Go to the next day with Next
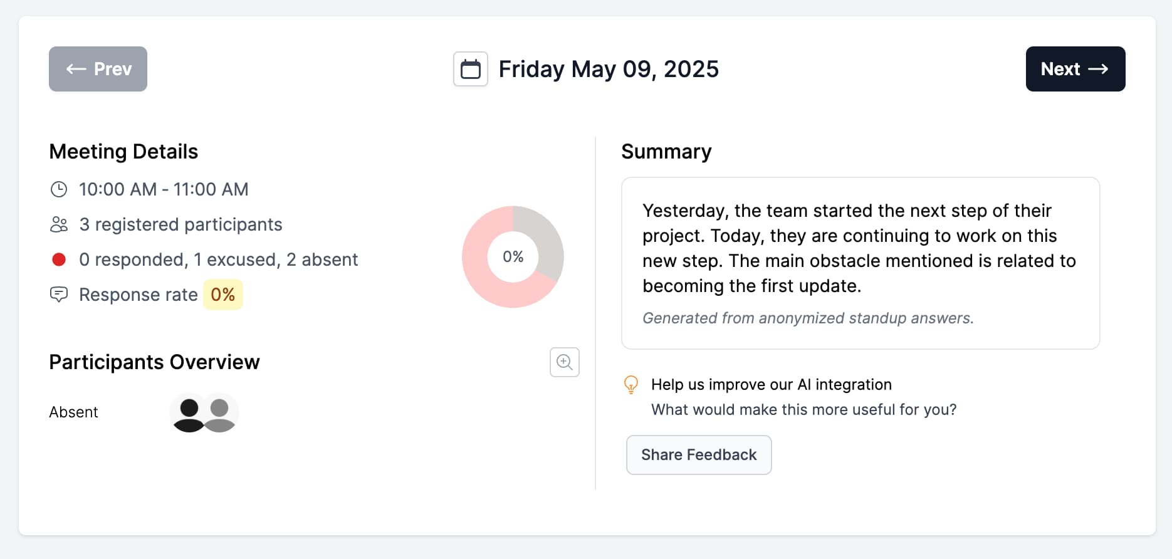The height and width of the screenshot is (559, 1172). 1075,69
